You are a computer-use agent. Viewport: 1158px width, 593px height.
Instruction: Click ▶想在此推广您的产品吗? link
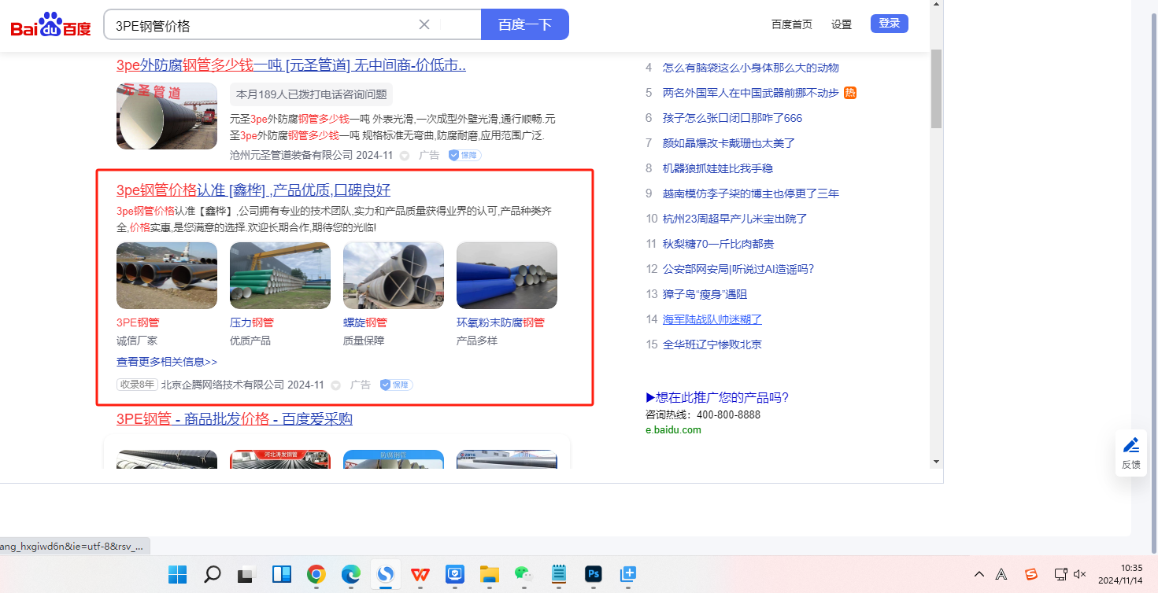click(716, 397)
